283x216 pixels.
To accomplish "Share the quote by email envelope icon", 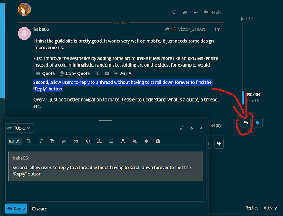I will point(107,73).
